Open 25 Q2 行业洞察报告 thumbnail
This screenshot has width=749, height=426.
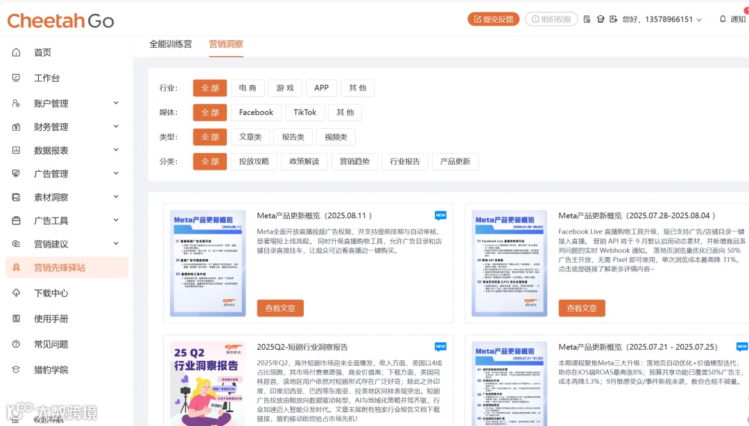point(208,384)
